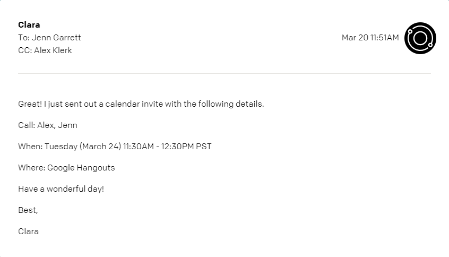Click Clara's circular avatar icon
449x257 pixels.
(x=420, y=38)
